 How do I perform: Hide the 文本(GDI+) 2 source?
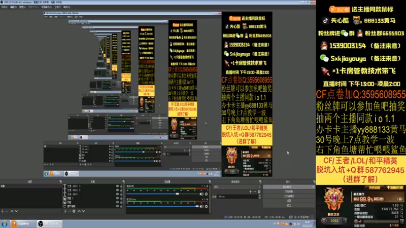(x=117, y=190)
